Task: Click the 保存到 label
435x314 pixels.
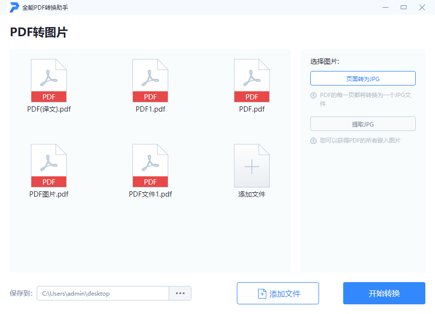Action: coord(21,293)
